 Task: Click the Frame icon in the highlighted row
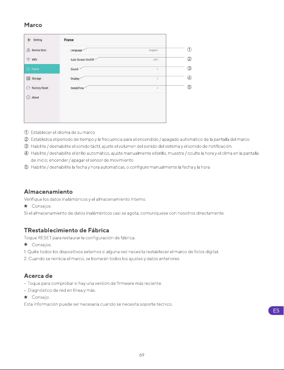(x=28, y=69)
